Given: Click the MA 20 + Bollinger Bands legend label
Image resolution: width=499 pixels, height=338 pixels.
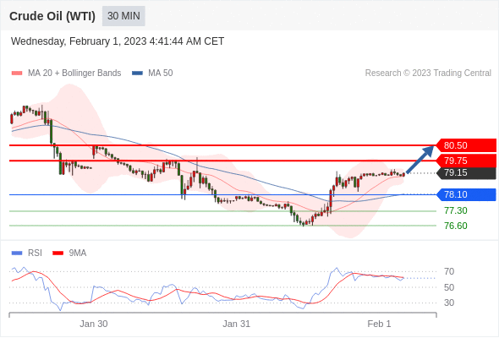Looking at the screenshot, I should 74,74.
